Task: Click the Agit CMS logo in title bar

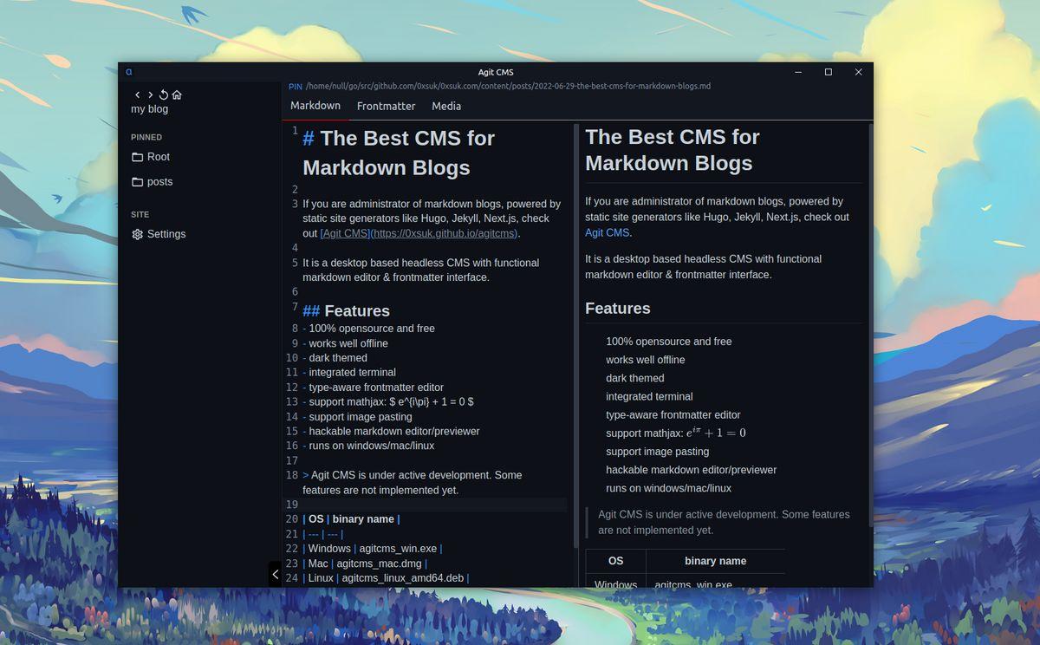Action: tap(129, 72)
